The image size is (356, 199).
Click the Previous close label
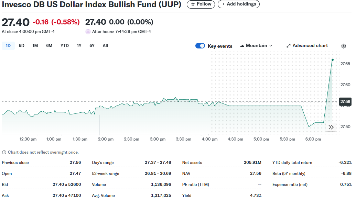click(15, 163)
